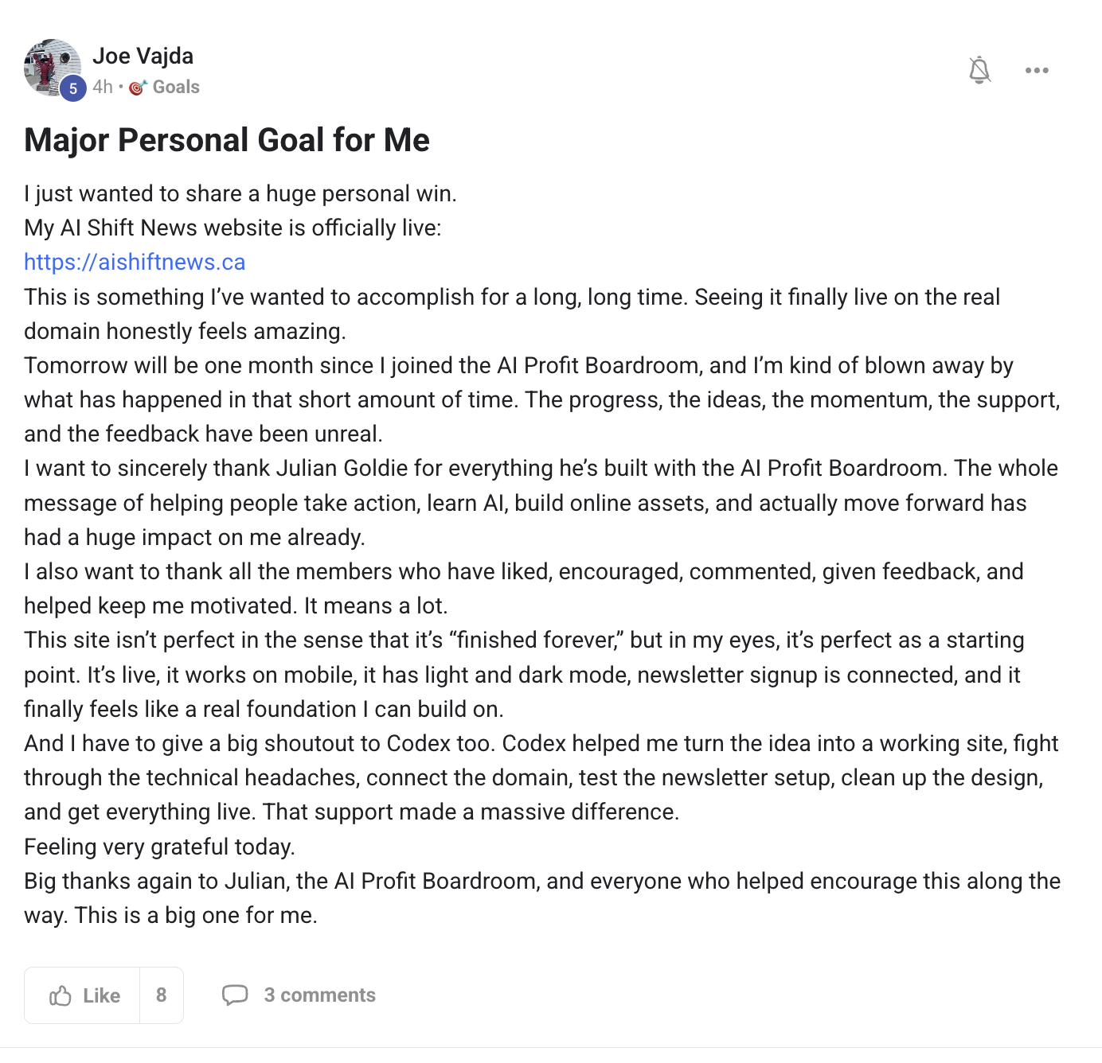
Task: Open the 'Major Personal Goal for Me' title
Action: (227, 140)
